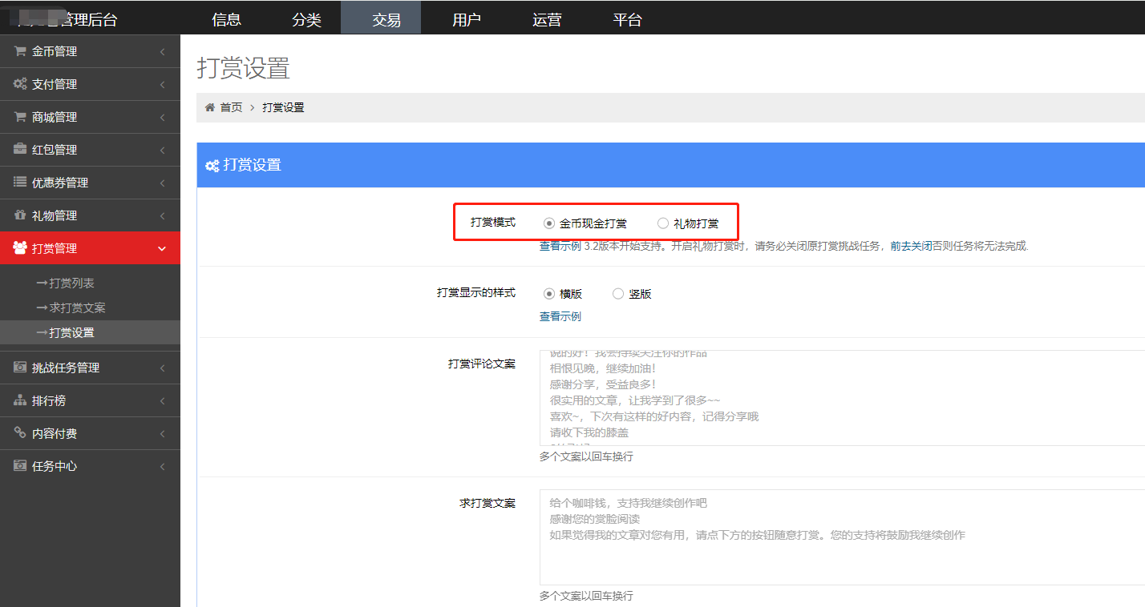Open 查看示例 link under 打赏显示的样式
This screenshot has width=1145, height=607.
click(x=560, y=316)
